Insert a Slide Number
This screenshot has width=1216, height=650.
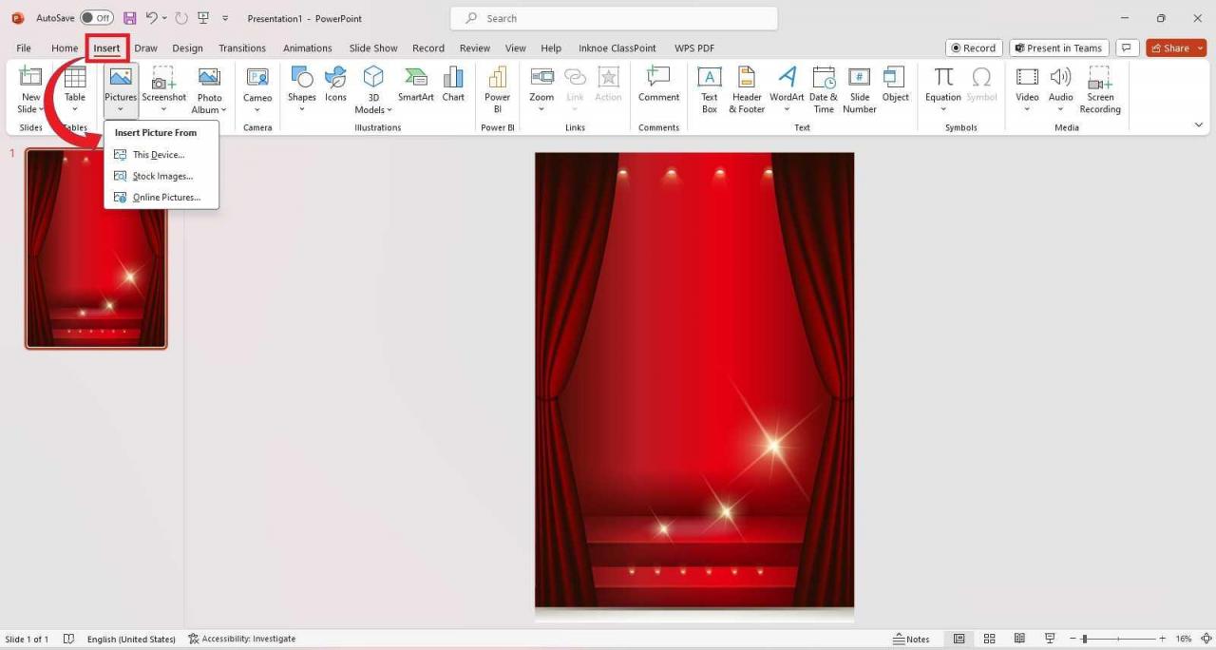tap(859, 90)
